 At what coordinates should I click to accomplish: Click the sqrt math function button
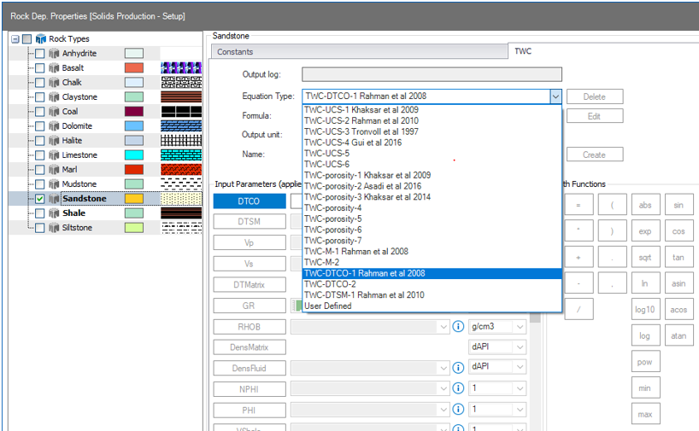(644, 257)
